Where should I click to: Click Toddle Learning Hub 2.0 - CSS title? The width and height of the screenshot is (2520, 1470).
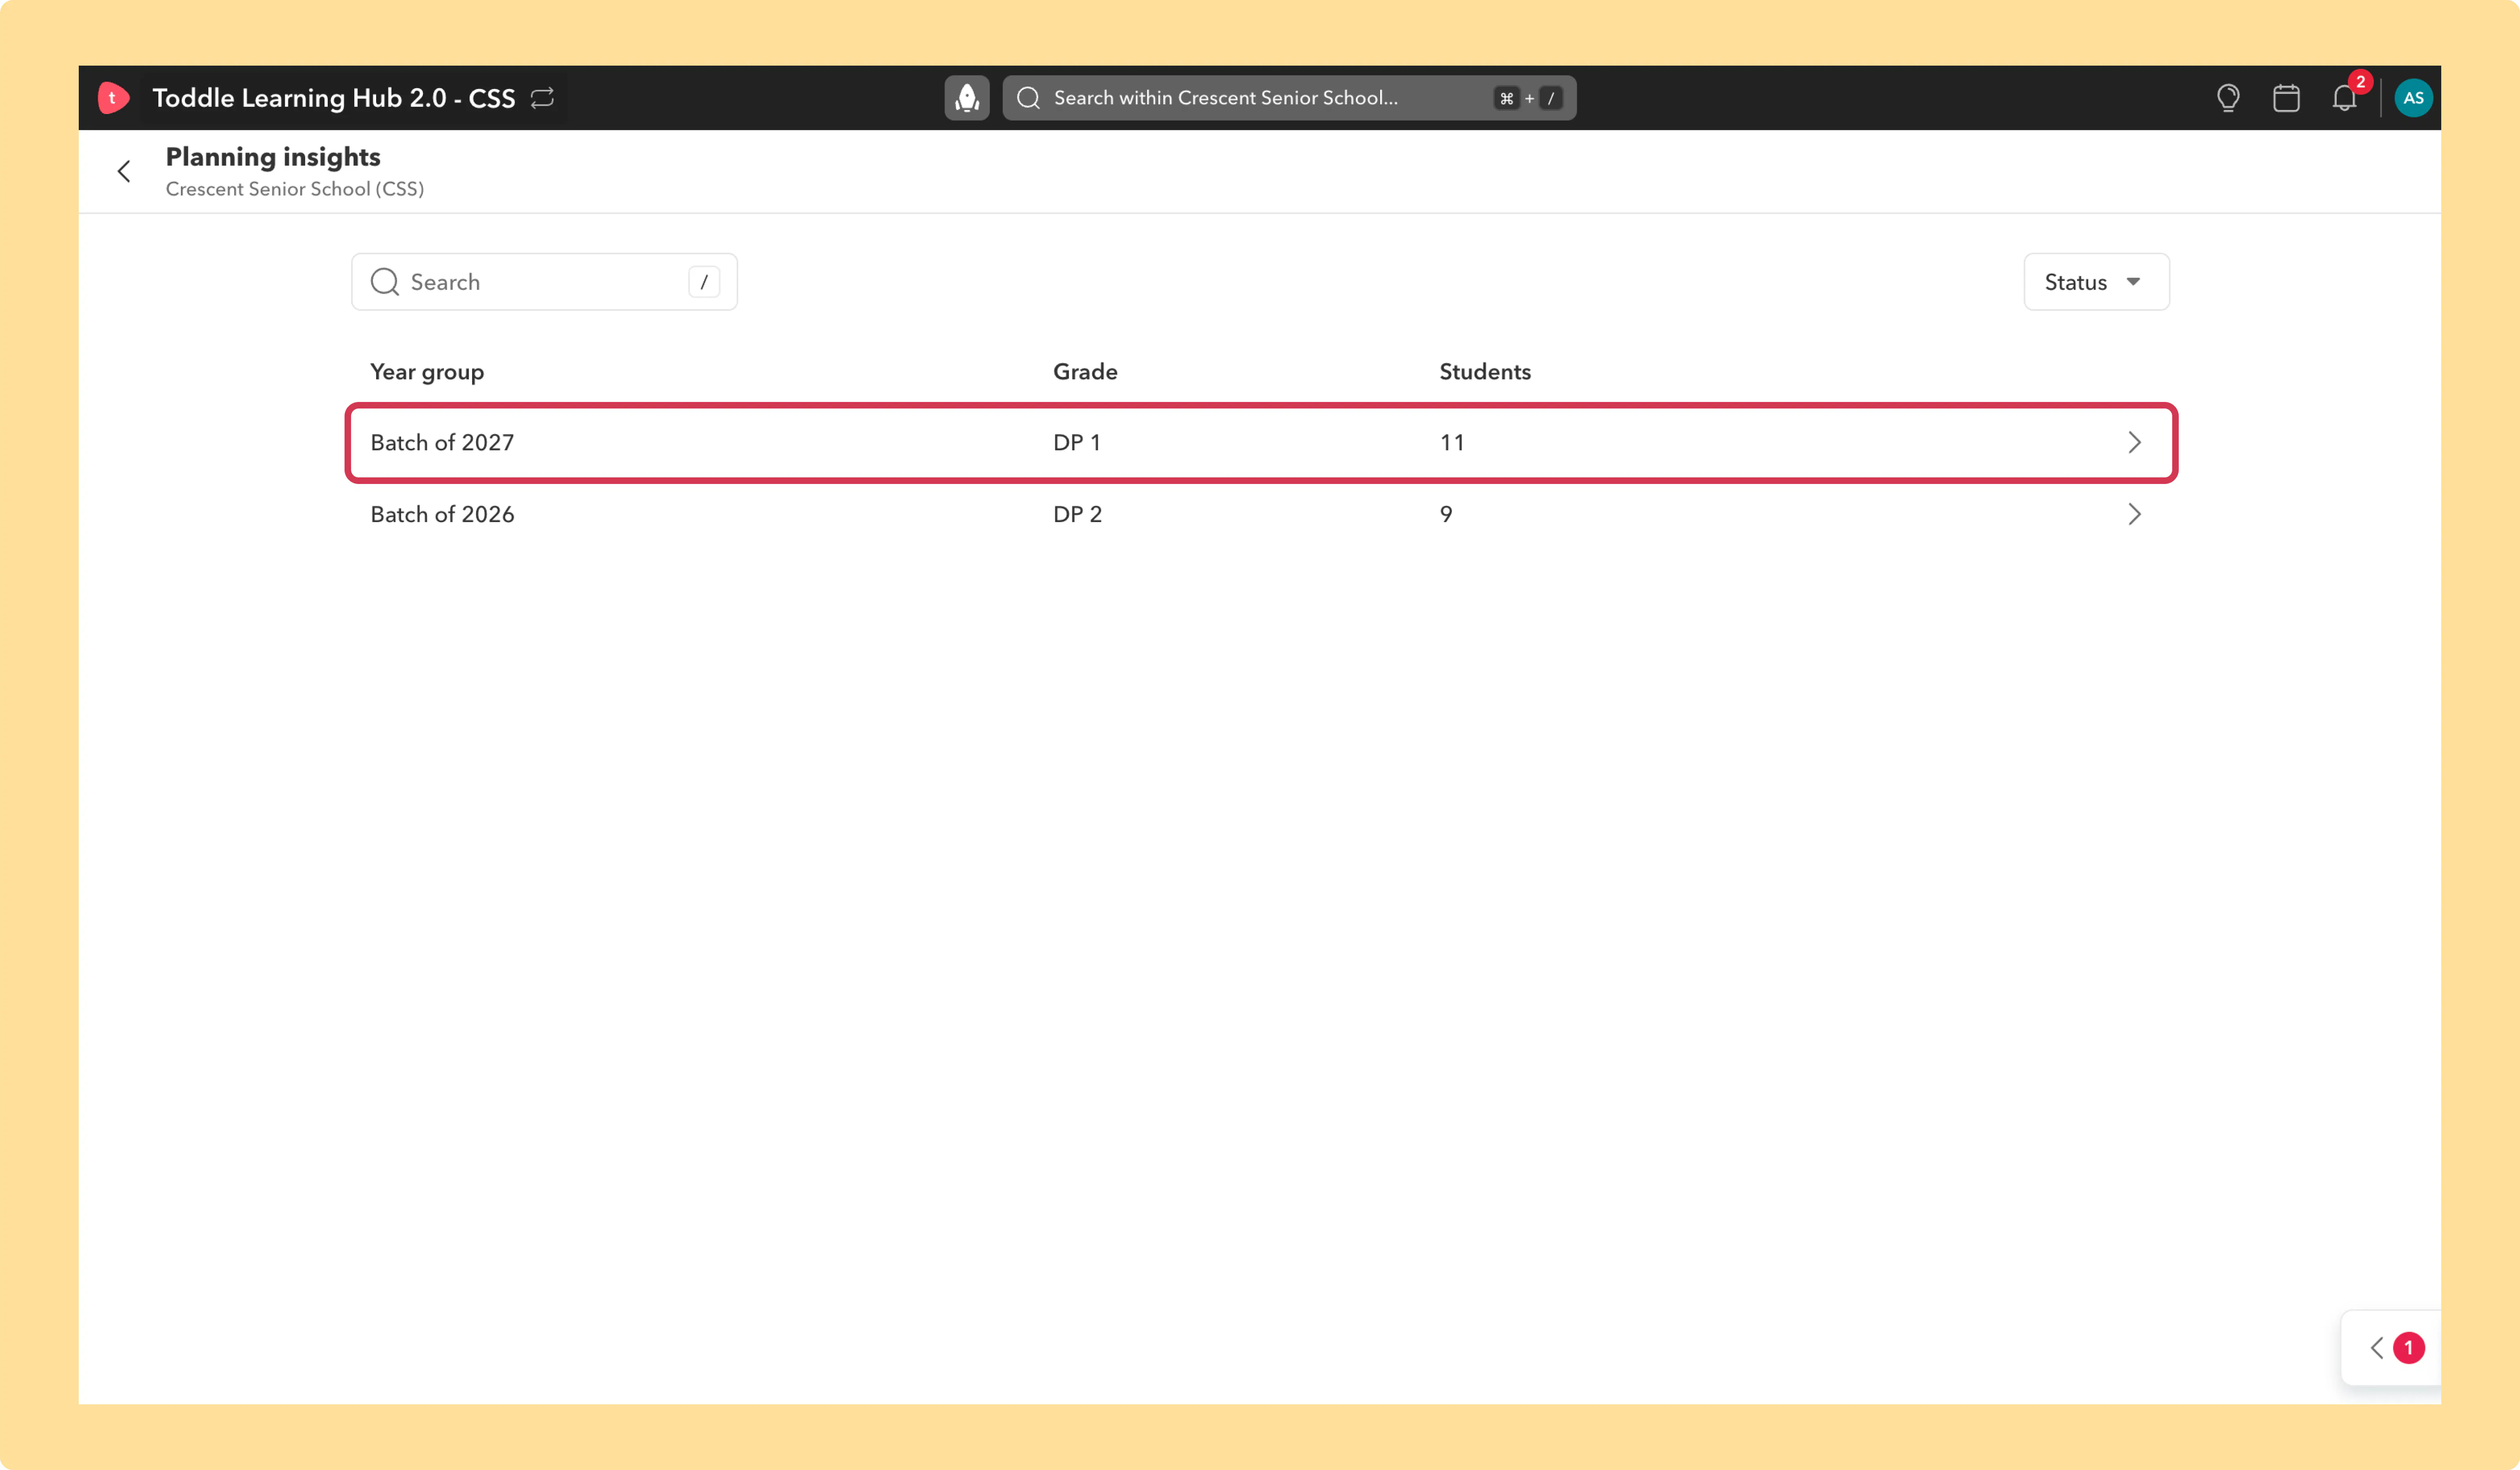pyautogui.click(x=333, y=98)
